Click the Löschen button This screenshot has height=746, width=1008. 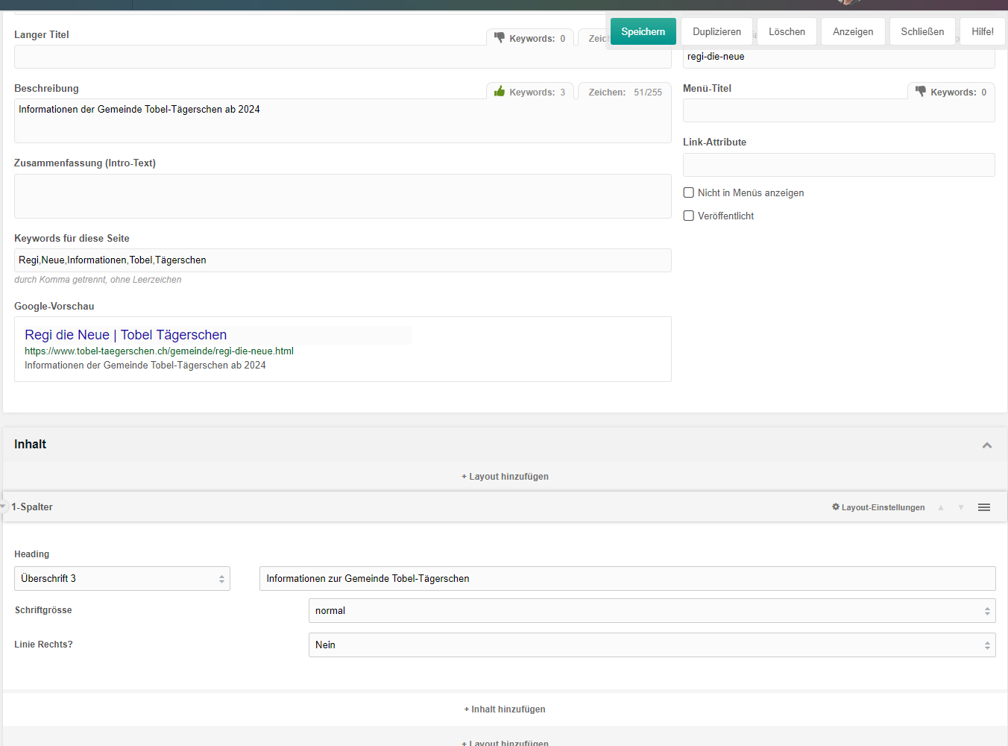pyautogui.click(x=787, y=31)
